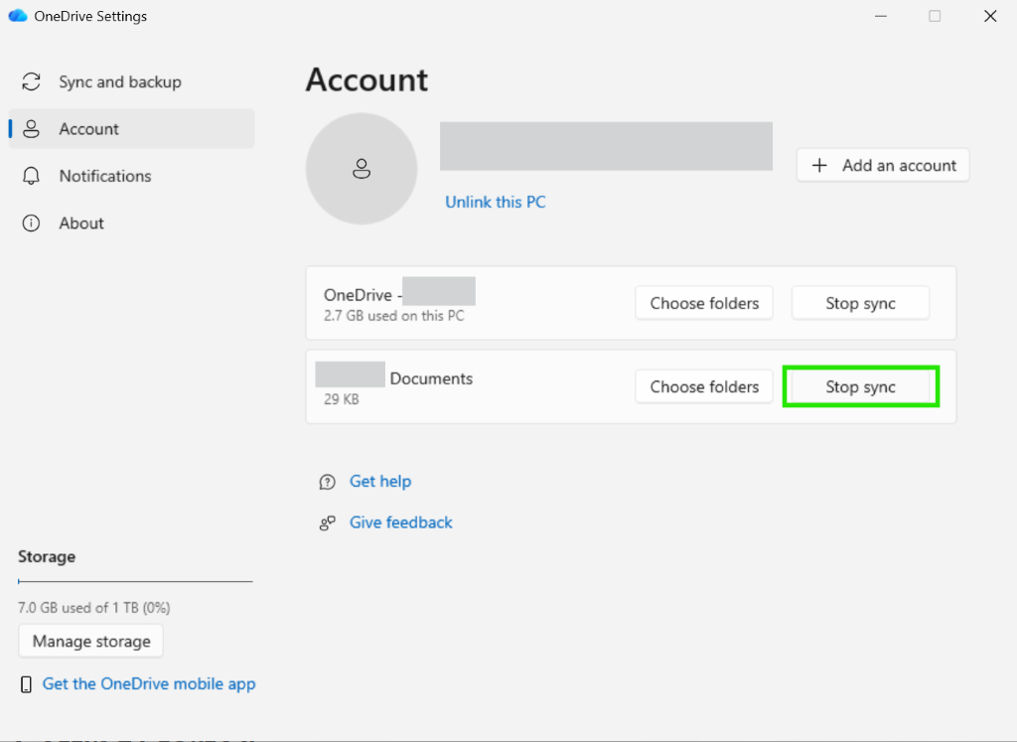Minimize the OneDrive Settings window
The image size is (1017, 742).
point(880,16)
